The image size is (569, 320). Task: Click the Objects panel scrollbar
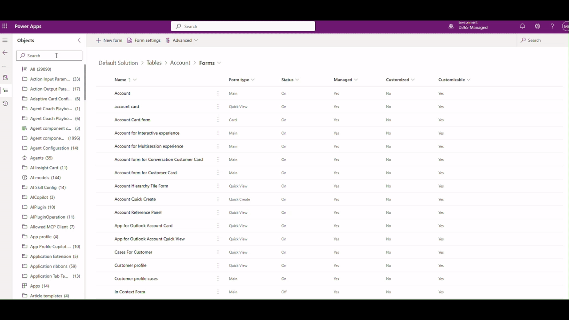[84, 82]
